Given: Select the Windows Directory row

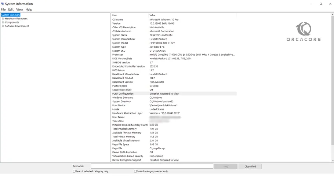Looking at the screenshot, I should pyautogui.click(x=174, y=98).
